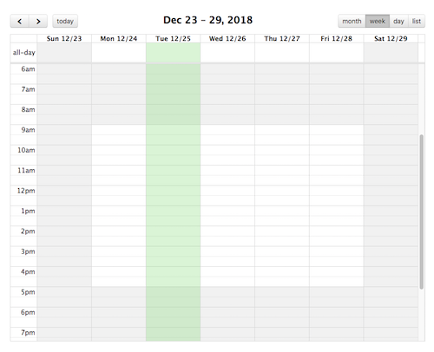Switch to month view
The image size is (434, 352).
[352, 21]
